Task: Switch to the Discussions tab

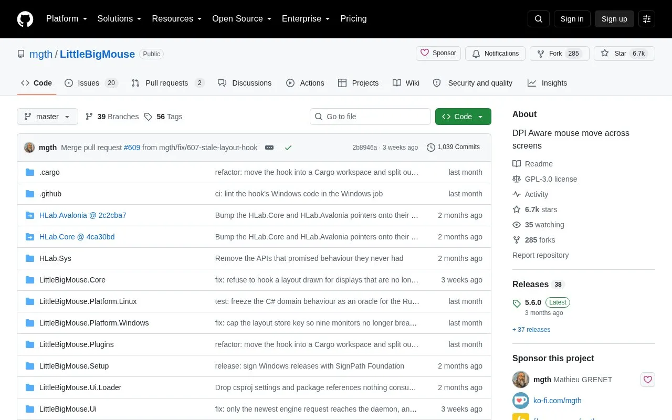Action: pyautogui.click(x=245, y=83)
